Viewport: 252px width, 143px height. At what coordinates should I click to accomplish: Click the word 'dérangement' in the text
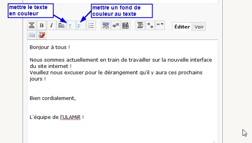(121, 73)
